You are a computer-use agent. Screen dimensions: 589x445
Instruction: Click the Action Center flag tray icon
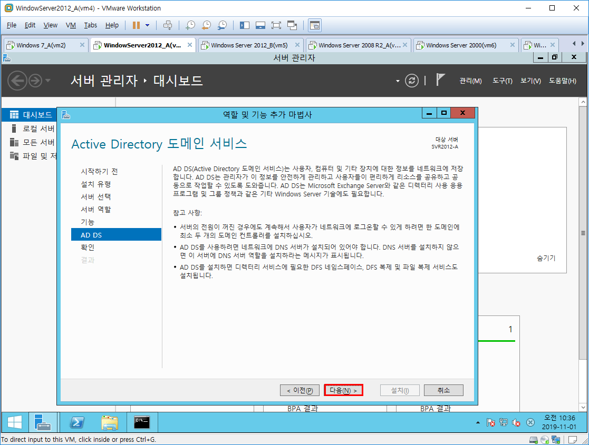pos(490,422)
